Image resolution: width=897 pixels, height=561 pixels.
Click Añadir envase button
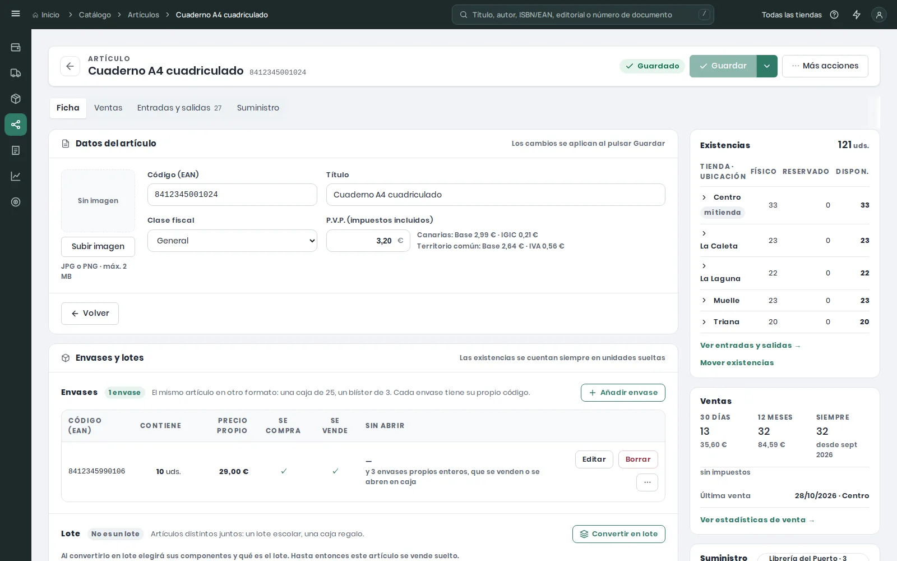(623, 393)
